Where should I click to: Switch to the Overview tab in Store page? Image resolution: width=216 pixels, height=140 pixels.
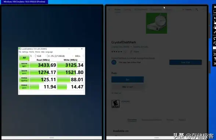click(x=132, y=120)
